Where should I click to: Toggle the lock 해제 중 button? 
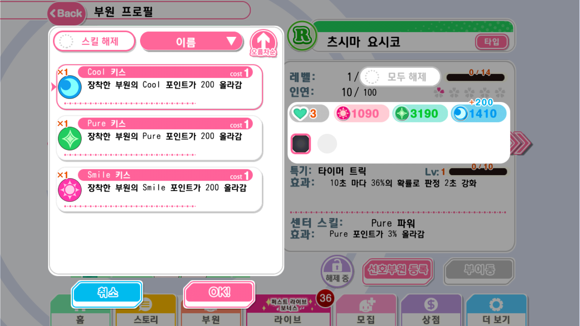(x=337, y=271)
